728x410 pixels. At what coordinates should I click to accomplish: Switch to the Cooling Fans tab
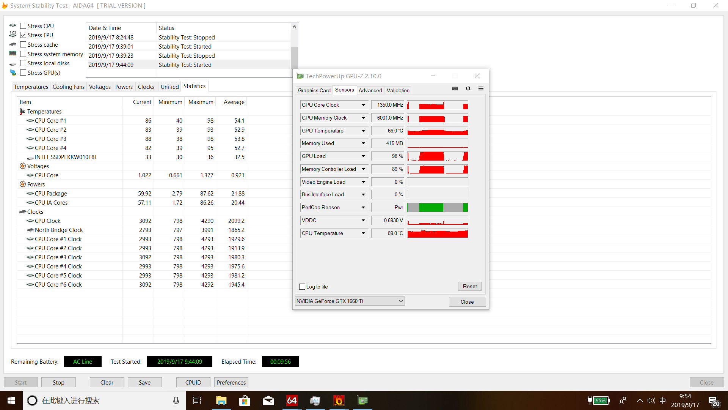(68, 87)
